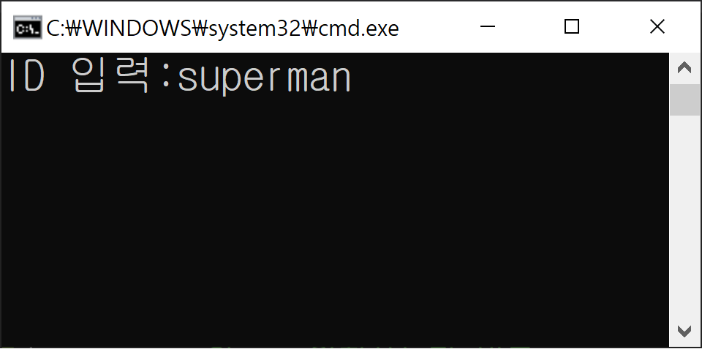Image resolution: width=702 pixels, height=349 pixels.
Task: Open the cmd icon system menu
Action: (28, 28)
